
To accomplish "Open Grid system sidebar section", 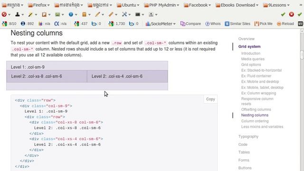I will point(249,47).
